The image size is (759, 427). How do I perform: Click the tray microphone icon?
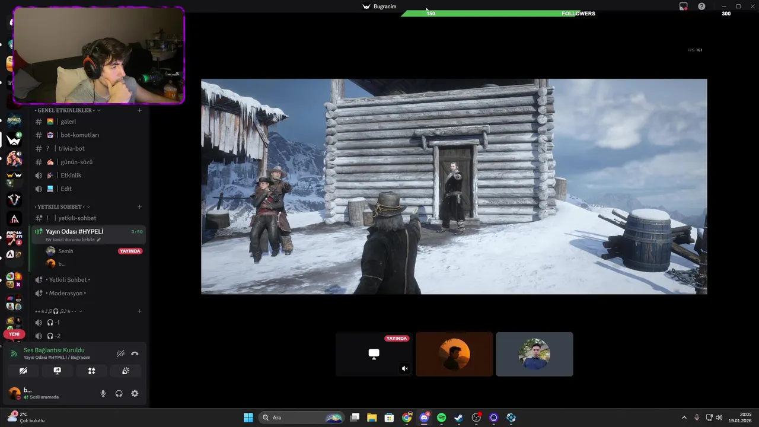[x=697, y=418]
